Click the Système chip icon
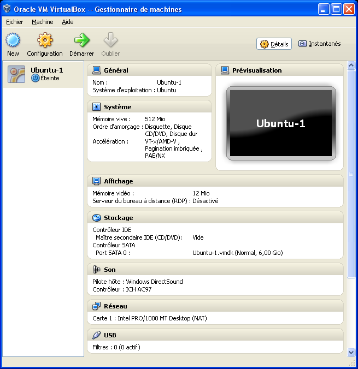358x369 pixels. 96,107
